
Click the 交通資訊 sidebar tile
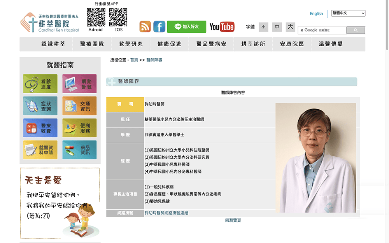pos(79,106)
